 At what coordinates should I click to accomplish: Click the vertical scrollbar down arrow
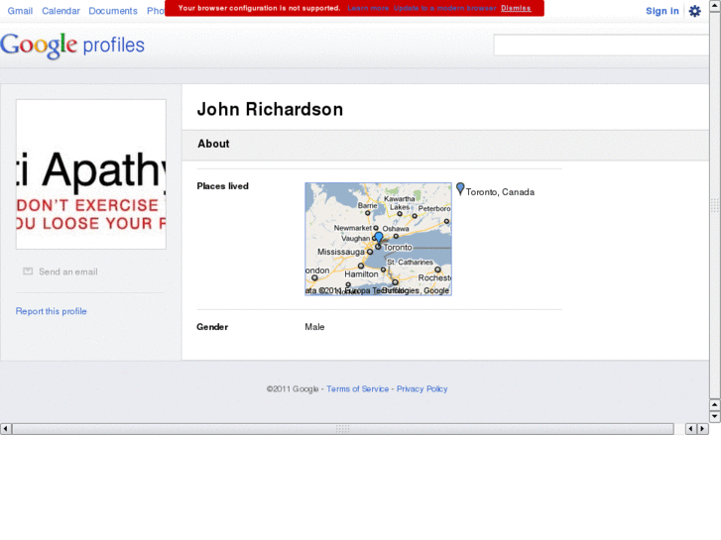[715, 417]
